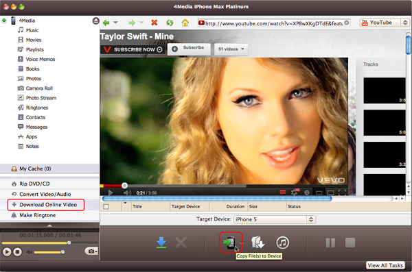Click the Subscribe button
The width and height of the screenshot is (412, 272).
(x=190, y=49)
